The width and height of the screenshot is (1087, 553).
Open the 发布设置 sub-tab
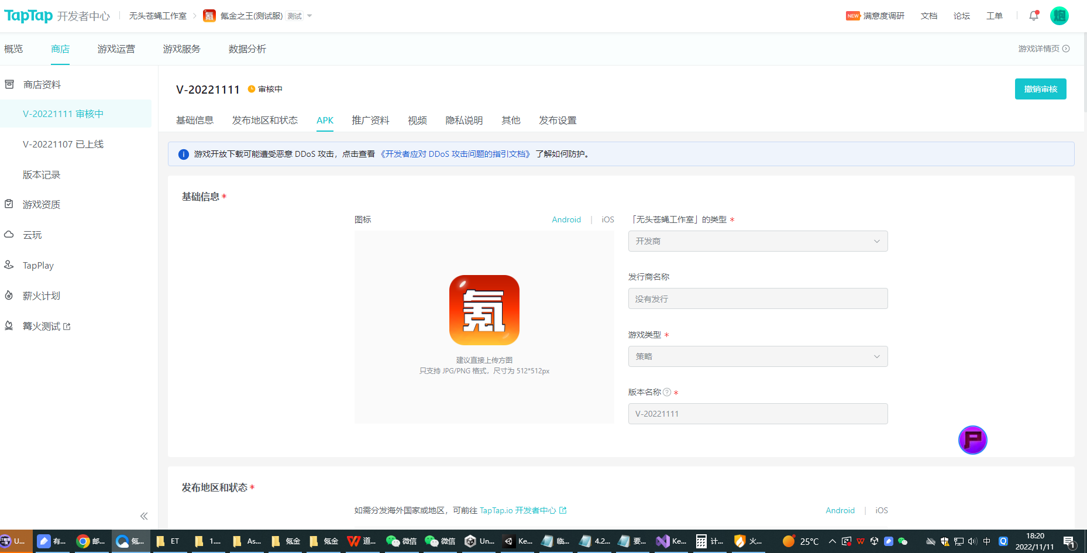tap(558, 121)
